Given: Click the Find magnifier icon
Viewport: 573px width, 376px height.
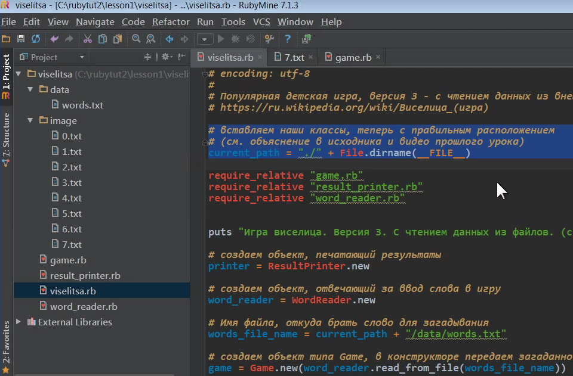Looking at the screenshot, I should tap(136, 39).
